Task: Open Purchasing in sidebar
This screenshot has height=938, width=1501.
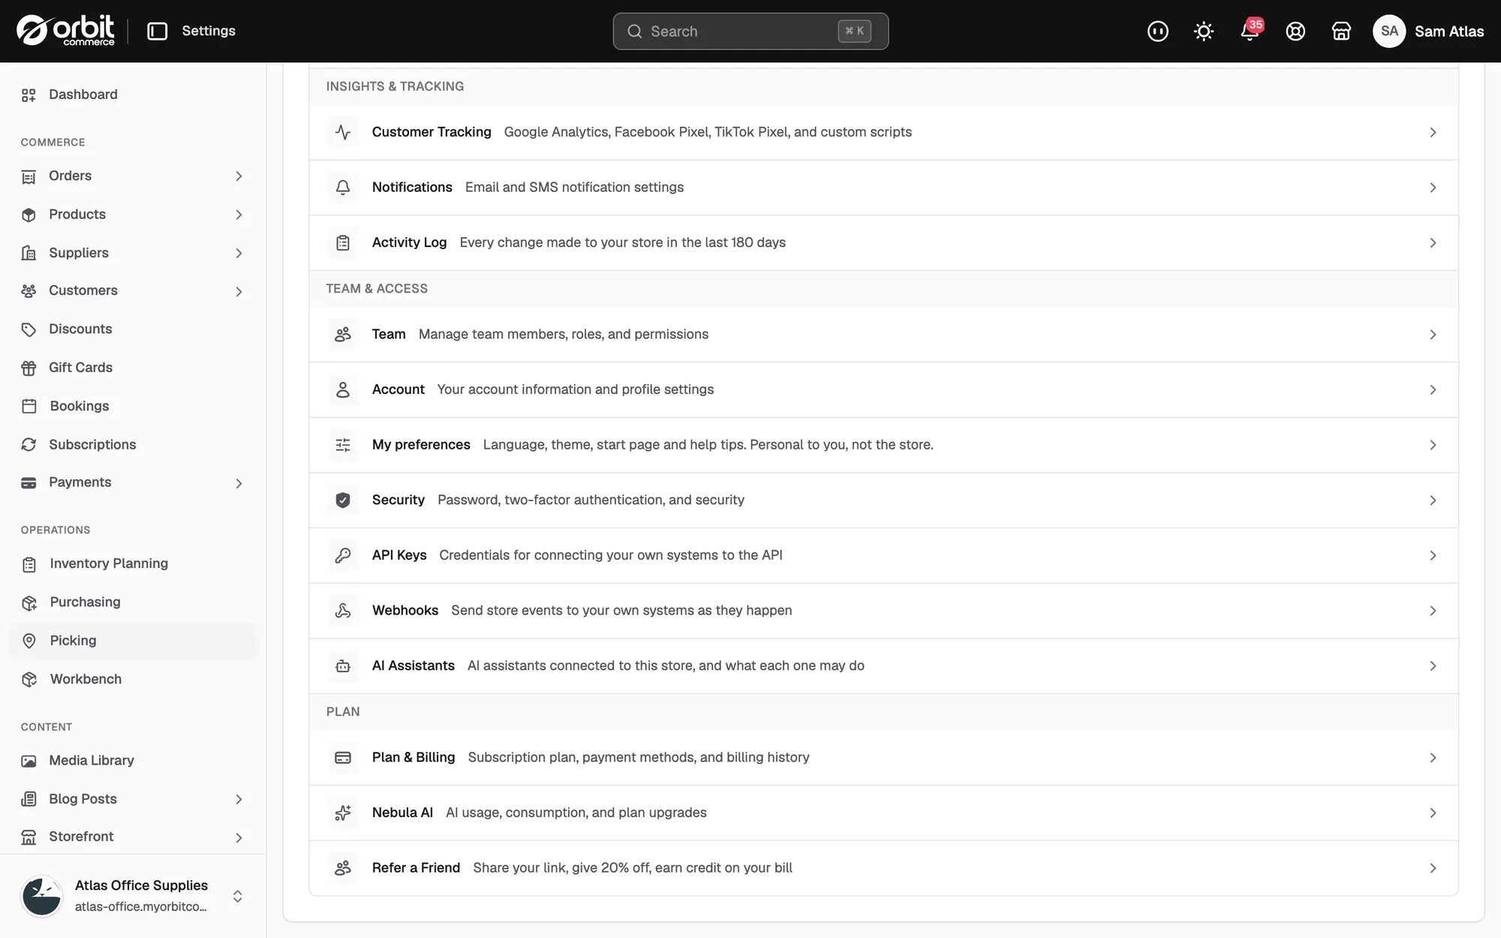Action: [x=133, y=602]
